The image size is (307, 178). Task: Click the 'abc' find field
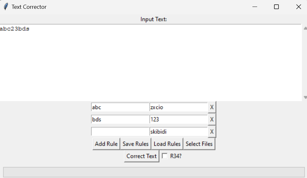(x=120, y=107)
